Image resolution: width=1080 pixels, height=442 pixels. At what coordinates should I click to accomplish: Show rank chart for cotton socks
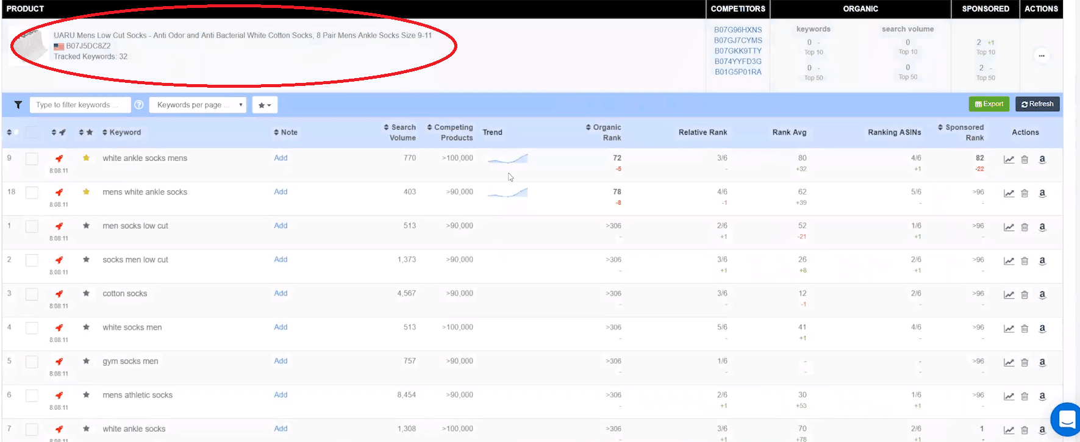point(1009,295)
